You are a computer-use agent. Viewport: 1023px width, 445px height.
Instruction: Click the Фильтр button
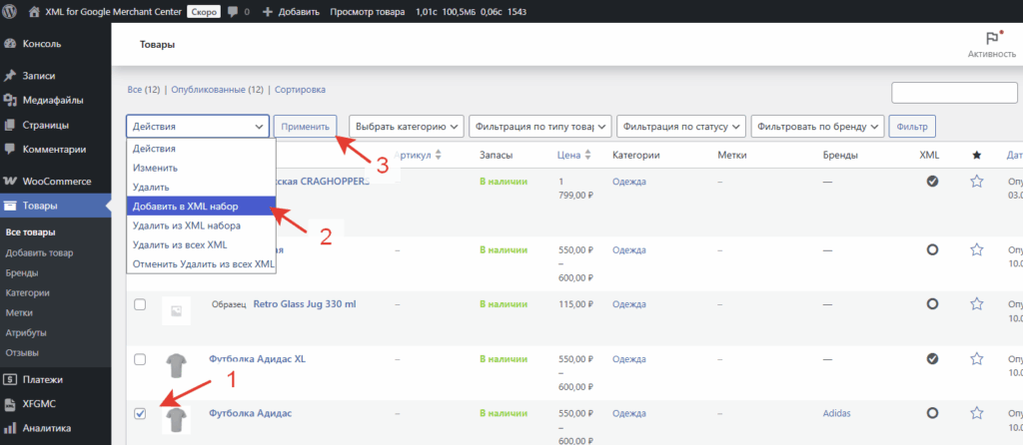(x=912, y=127)
